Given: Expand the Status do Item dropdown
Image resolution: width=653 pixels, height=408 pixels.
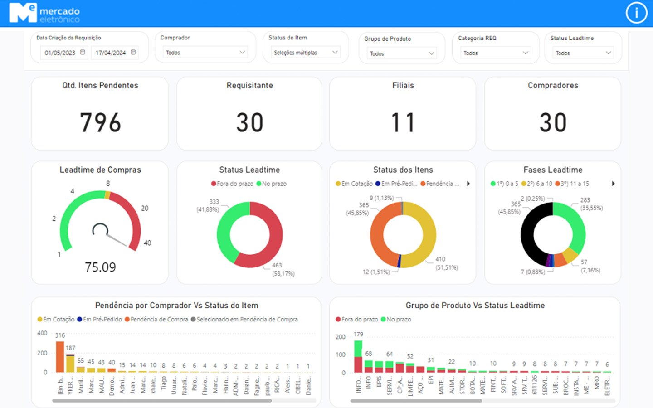Looking at the screenshot, I should click(305, 53).
